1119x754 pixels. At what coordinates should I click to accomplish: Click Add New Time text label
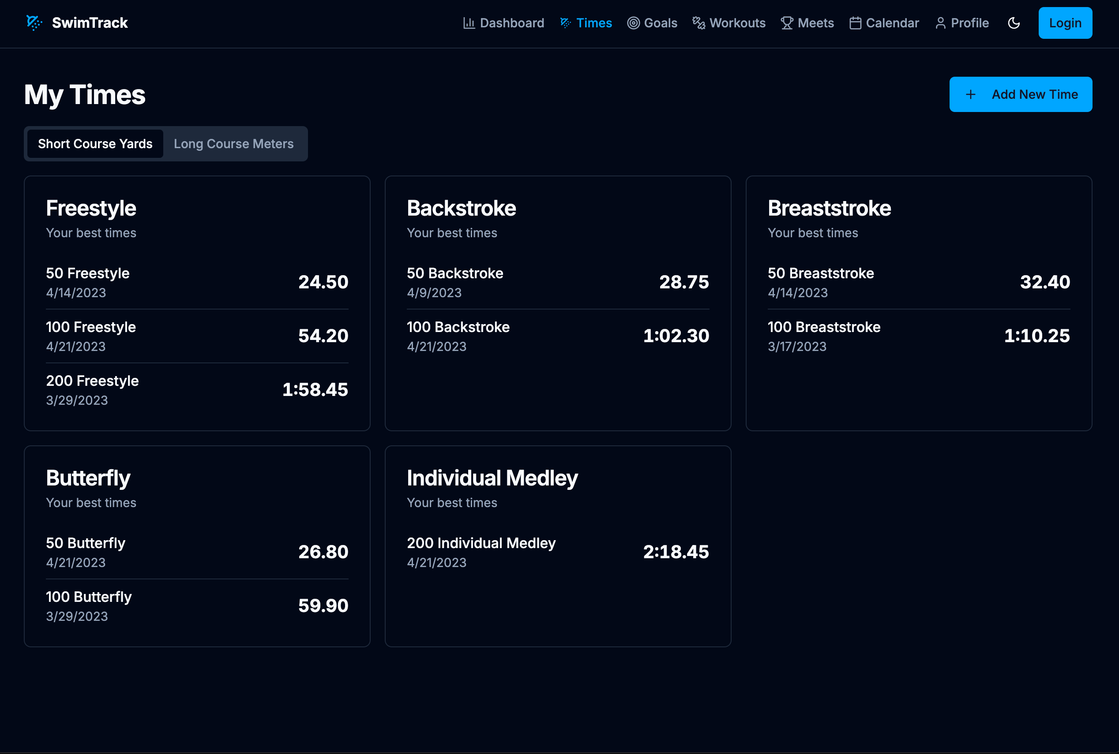coord(1035,94)
